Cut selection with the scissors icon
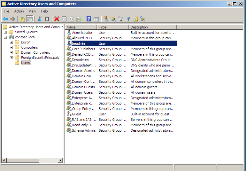 point(40,19)
